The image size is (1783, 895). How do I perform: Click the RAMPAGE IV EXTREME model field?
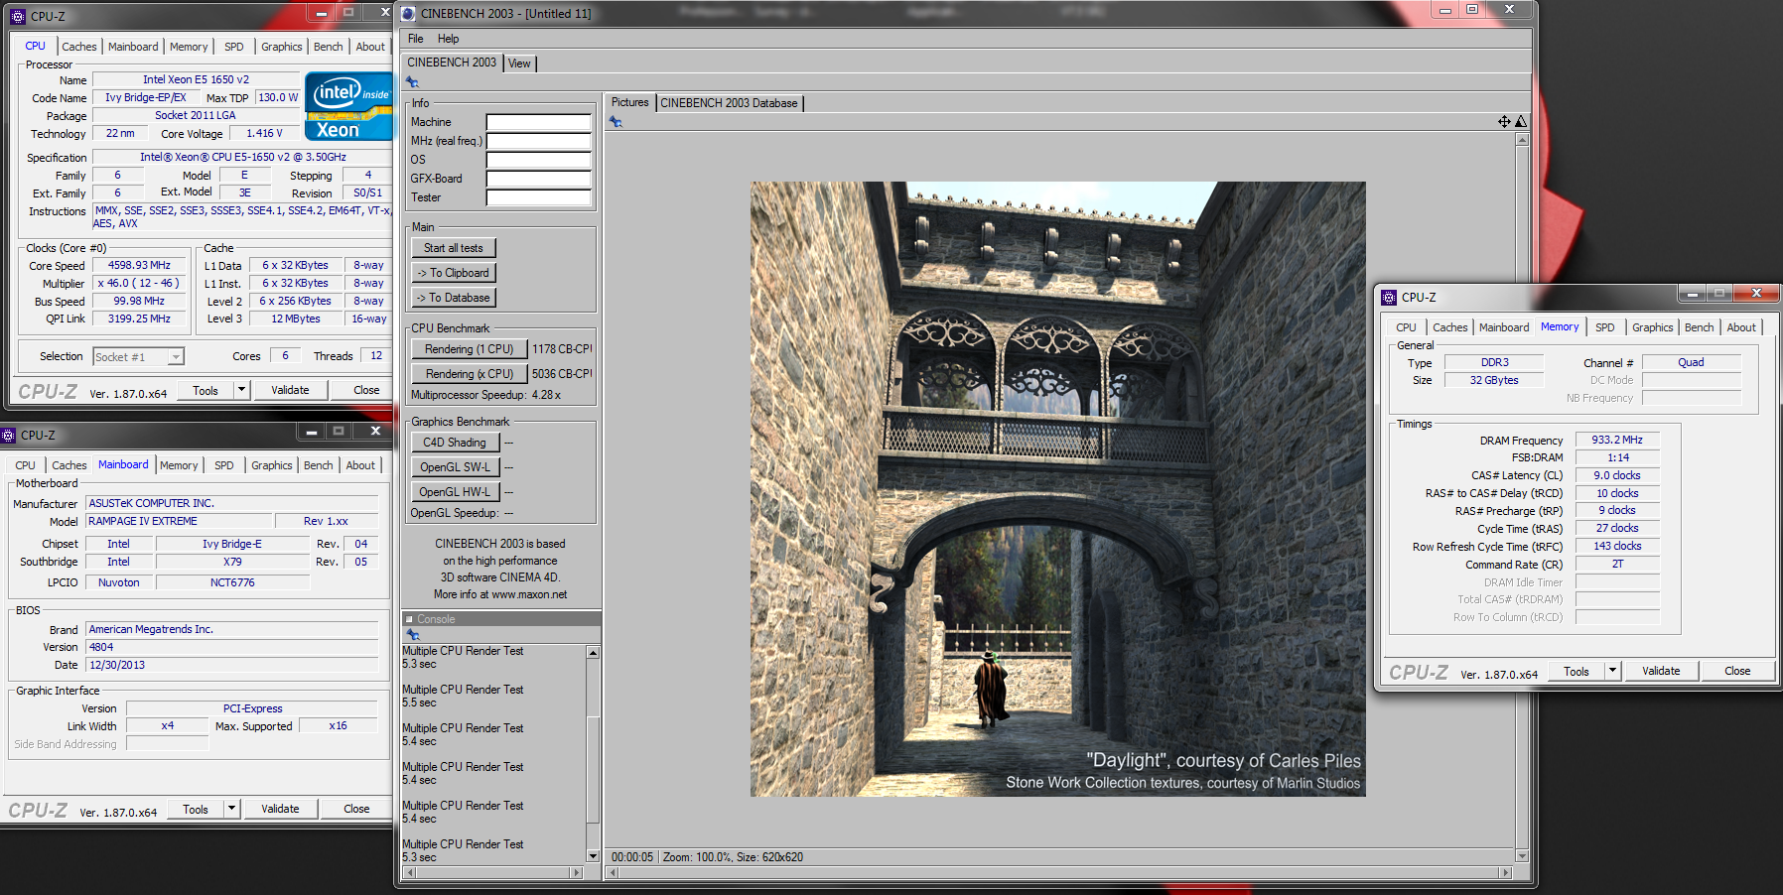(x=179, y=521)
